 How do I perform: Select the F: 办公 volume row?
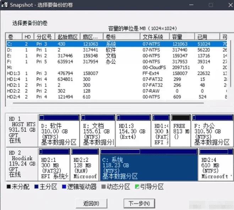116,62
